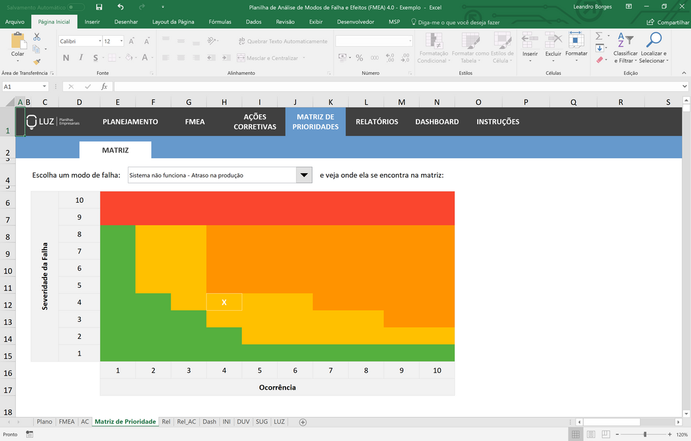Click the Save icon in title bar

pyautogui.click(x=99, y=7)
